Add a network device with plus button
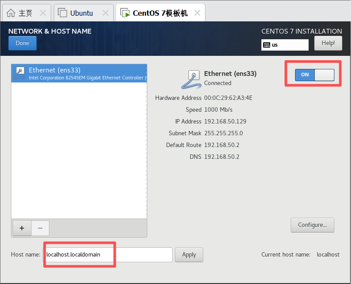Viewport: 351px width, 284px height. (x=22, y=228)
